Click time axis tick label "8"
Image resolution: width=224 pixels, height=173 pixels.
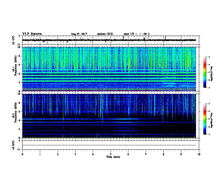(163, 154)
